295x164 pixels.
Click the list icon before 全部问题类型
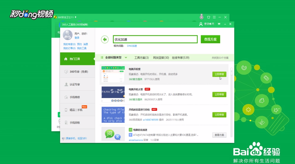coord(102,57)
